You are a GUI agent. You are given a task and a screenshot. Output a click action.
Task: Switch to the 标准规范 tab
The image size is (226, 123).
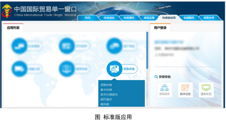coord(129,18)
